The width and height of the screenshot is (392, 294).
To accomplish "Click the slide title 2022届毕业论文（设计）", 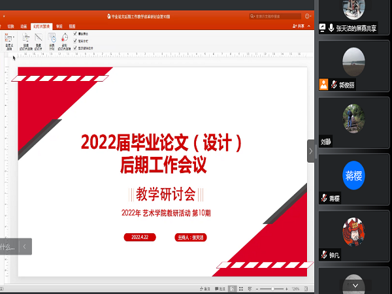I will tap(161, 142).
